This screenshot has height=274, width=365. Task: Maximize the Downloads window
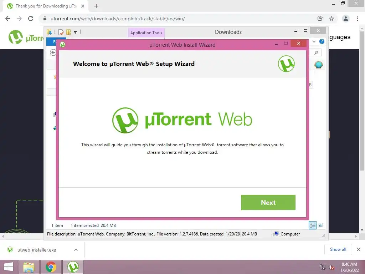[x=305, y=31]
